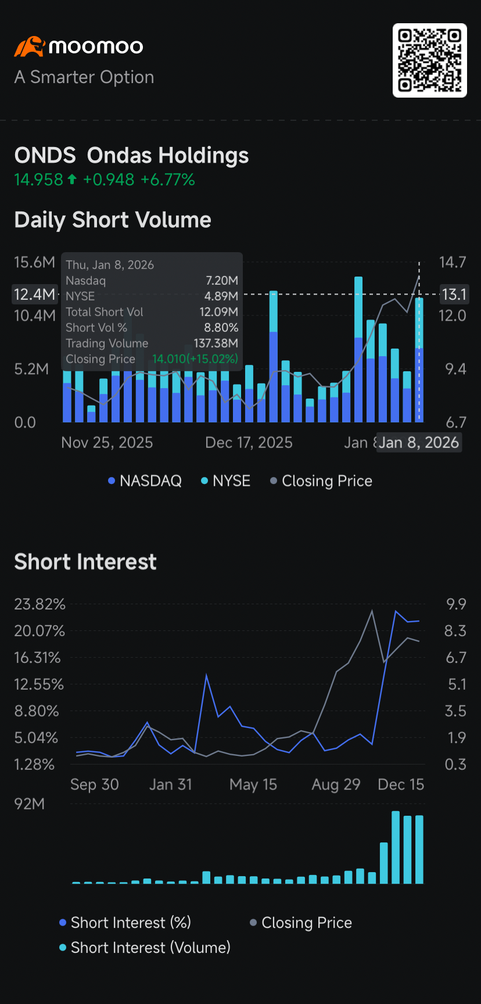Click the Daily Short Volume heading

tap(113, 220)
